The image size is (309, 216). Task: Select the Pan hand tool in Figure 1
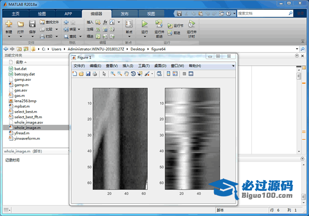[x=126, y=74]
